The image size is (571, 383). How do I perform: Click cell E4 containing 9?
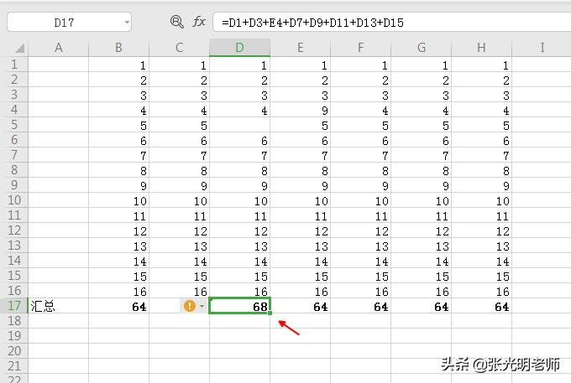[300, 110]
